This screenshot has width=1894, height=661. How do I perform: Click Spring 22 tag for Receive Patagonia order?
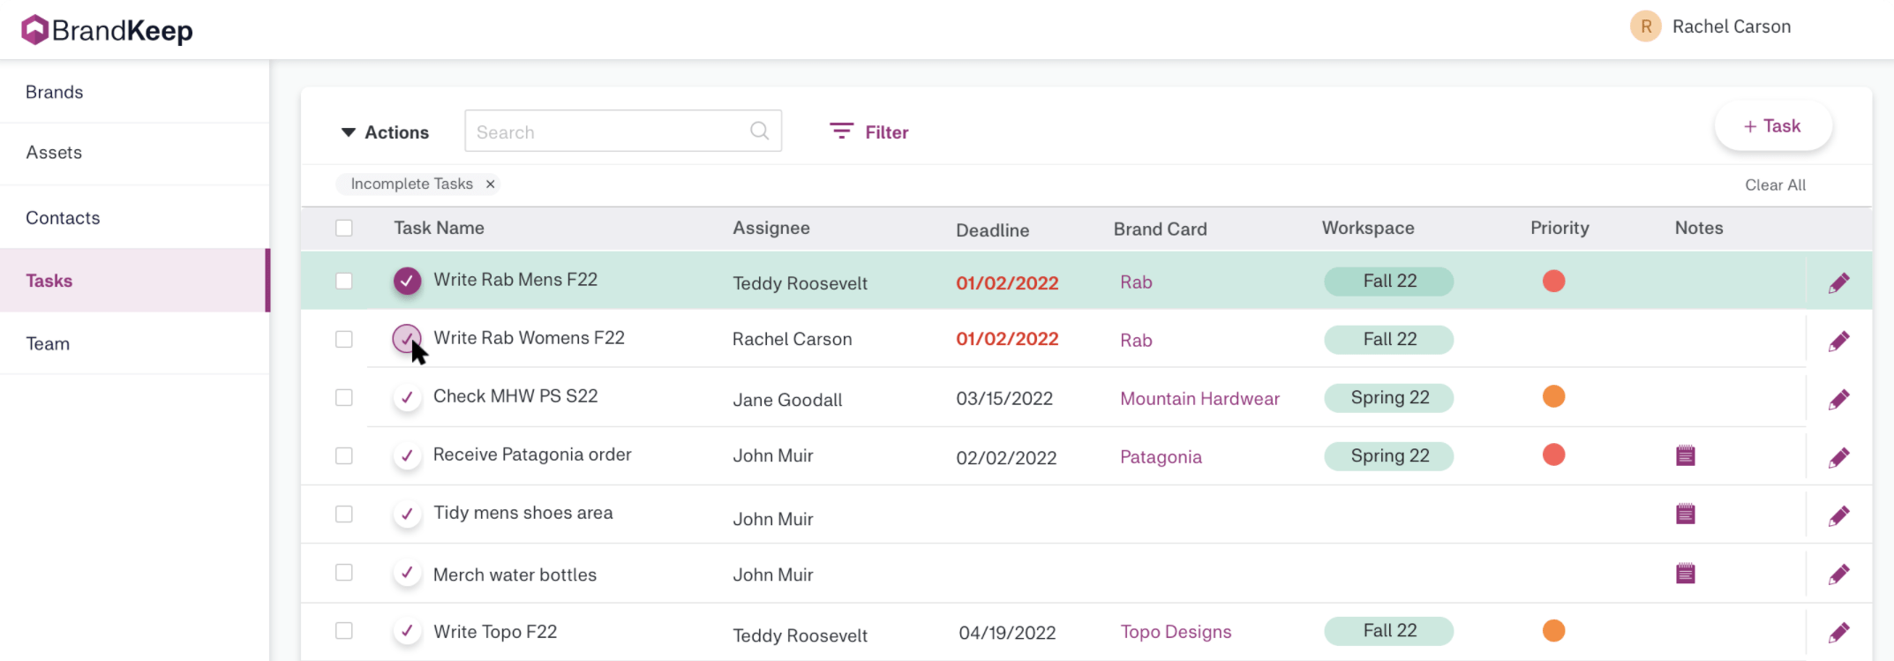point(1389,456)
